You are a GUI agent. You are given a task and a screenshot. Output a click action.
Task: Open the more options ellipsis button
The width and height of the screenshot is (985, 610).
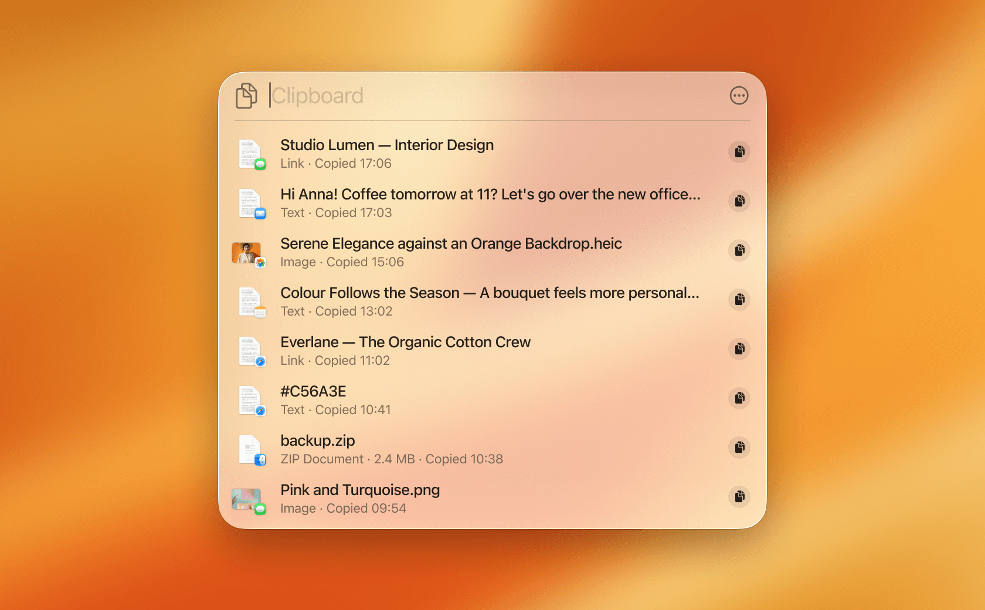739,96
